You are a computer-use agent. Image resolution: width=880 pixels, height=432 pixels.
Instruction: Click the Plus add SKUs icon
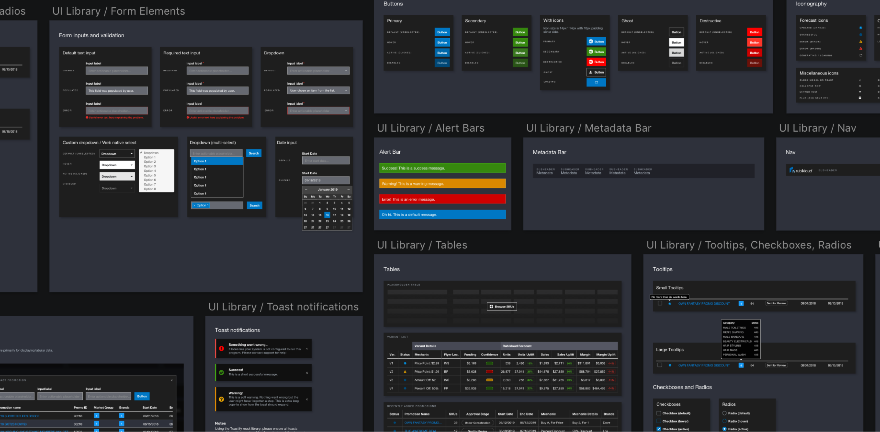pyautogui.click(x=860, y=98)
